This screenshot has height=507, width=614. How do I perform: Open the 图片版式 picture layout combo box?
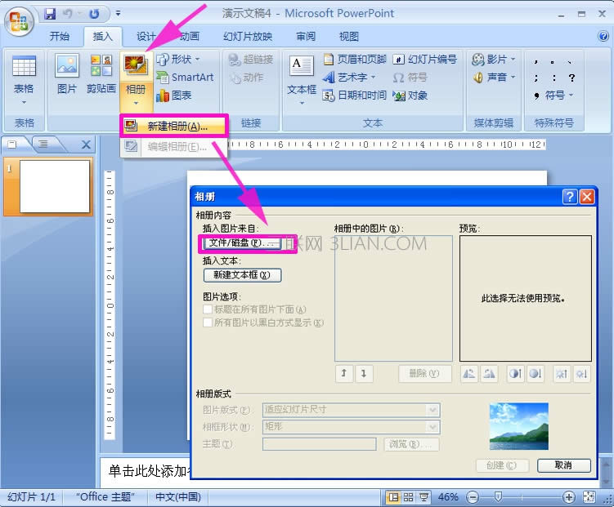(352, 410)
